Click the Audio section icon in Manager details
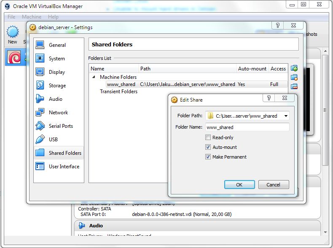This screenshot has height=248, width=333. 82,226
